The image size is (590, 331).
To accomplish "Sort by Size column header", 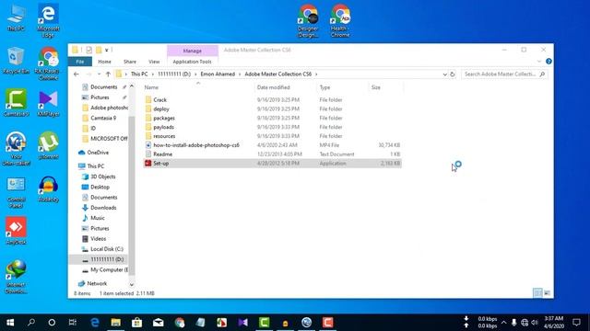I will pyautogui.click(x=376, y=87).
